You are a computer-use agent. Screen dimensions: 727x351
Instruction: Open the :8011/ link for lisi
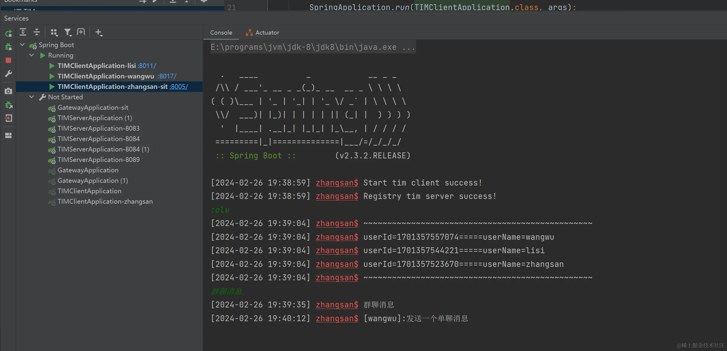(147, 66)
